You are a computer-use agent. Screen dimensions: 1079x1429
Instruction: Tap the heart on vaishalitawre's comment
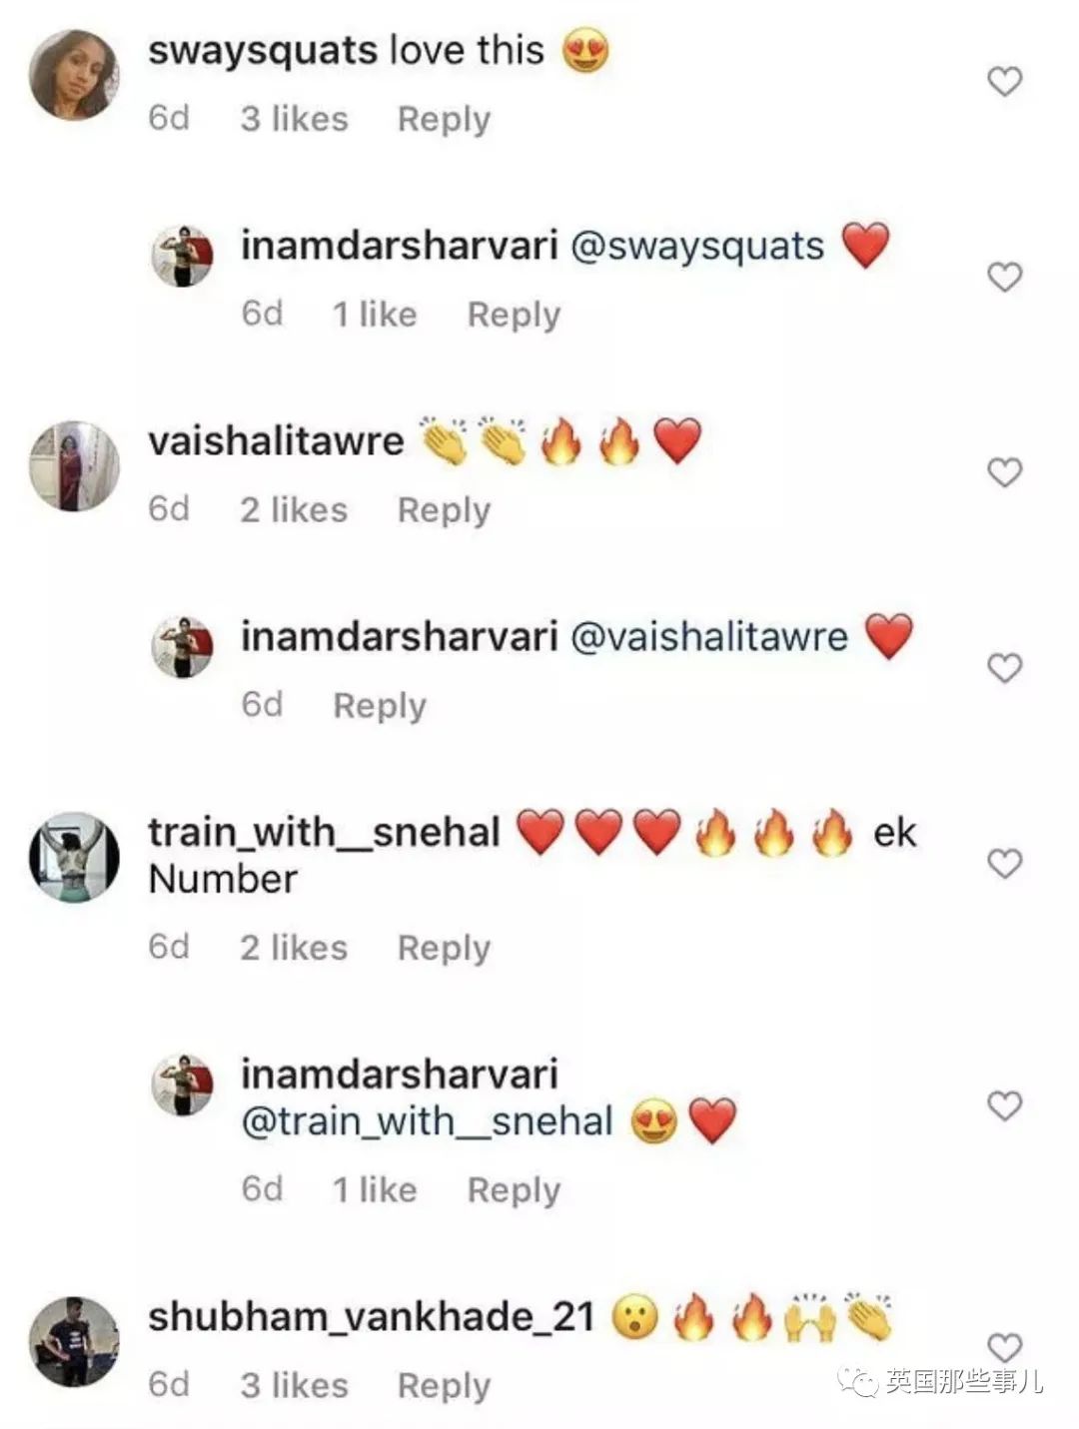(1004, 471)
